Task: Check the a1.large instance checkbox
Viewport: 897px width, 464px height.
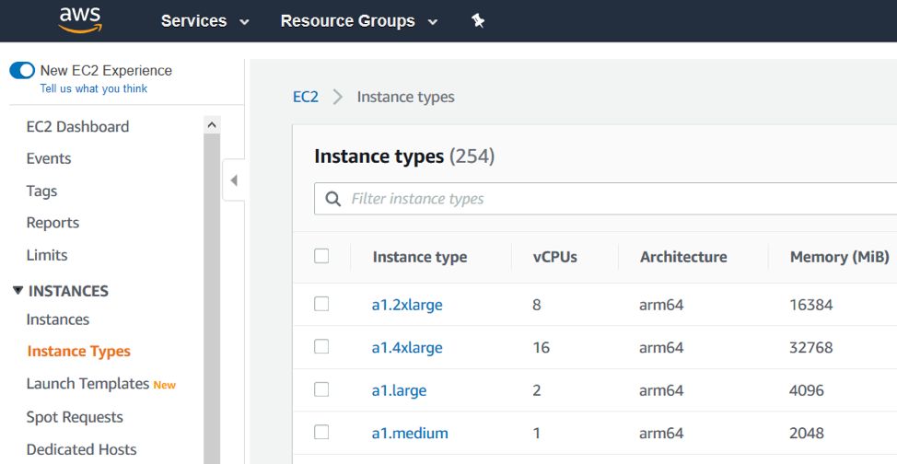Action: (x=321, y=389)
